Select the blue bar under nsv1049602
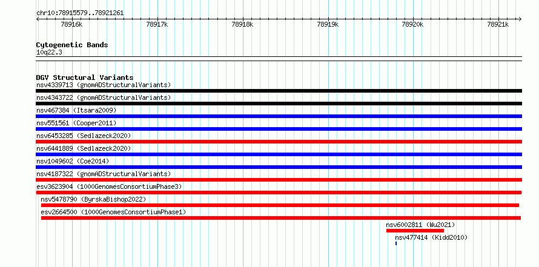The image size is (539, 267). [279, 167]
